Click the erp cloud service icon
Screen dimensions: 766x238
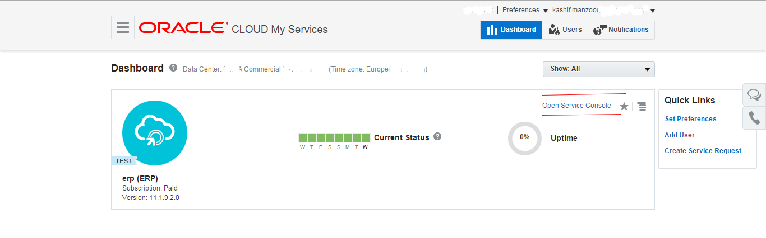(155, 133)
